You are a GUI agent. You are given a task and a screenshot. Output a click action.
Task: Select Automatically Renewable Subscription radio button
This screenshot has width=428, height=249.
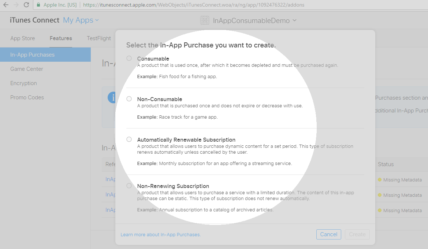(129, 139)
